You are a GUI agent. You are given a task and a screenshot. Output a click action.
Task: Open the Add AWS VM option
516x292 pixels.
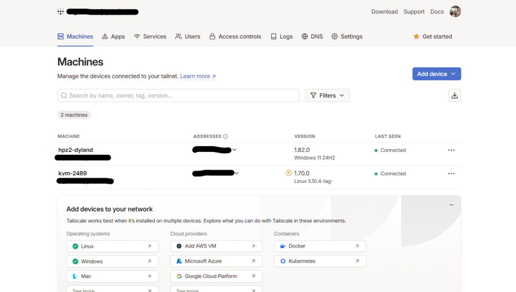pyautogui.click(x=216, y=246)
